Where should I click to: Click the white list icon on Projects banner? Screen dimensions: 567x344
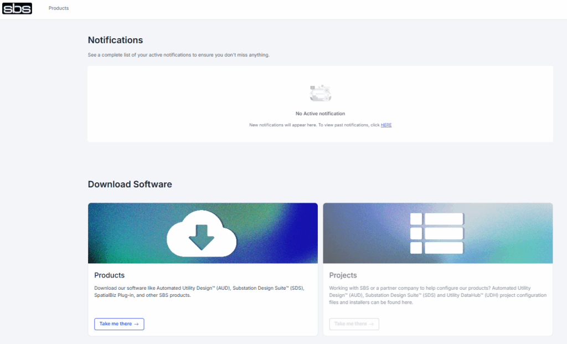point(437,233)
